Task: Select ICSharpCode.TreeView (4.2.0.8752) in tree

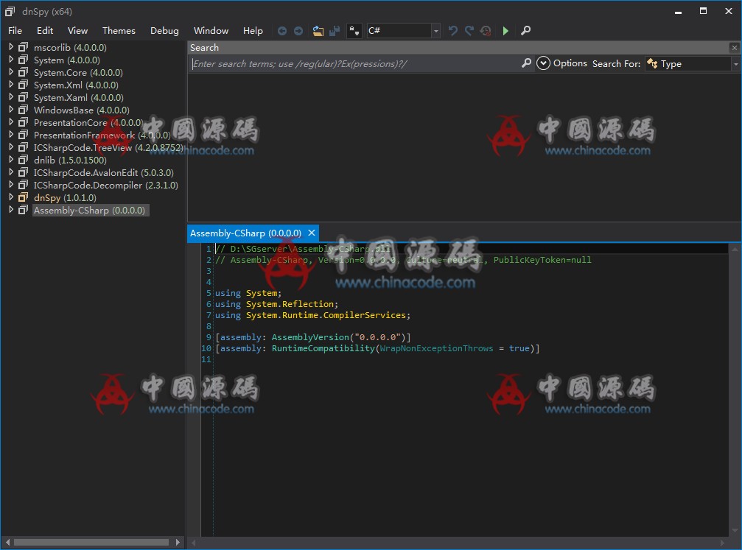Action: point(108,147)
